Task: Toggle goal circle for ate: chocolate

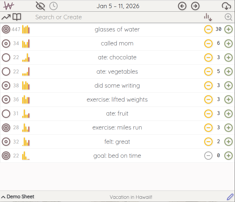Action: pyautogui.click(x=6, y=58)
